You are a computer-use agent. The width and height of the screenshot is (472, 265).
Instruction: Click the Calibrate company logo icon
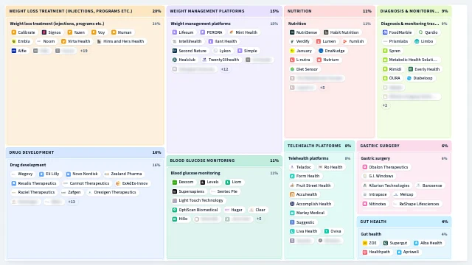coord(14,32)
